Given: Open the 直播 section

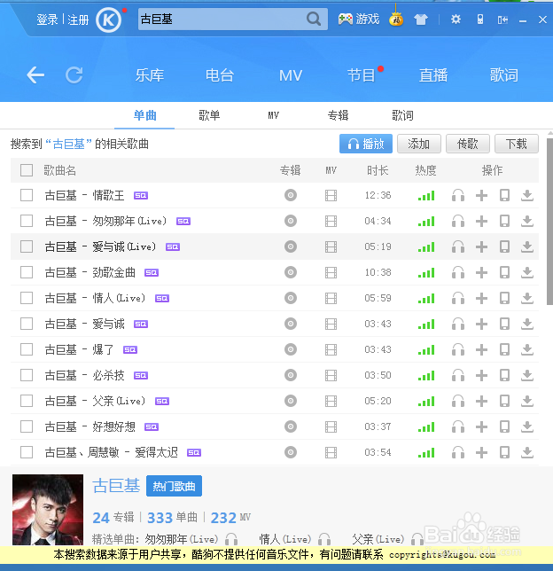Looking at the screenshot, I should 433,75.
